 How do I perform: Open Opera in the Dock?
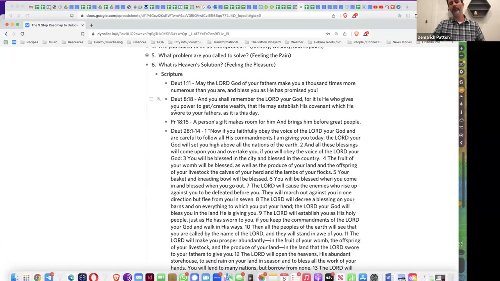[x=93, y=277]
